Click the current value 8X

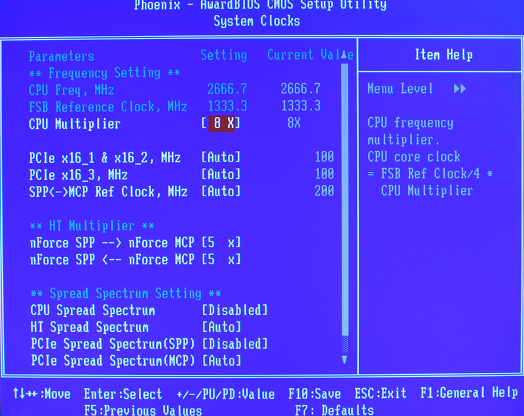294,123
